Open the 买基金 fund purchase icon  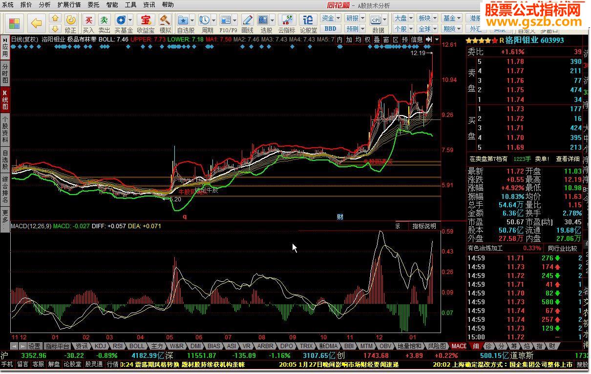coord(121,20)
